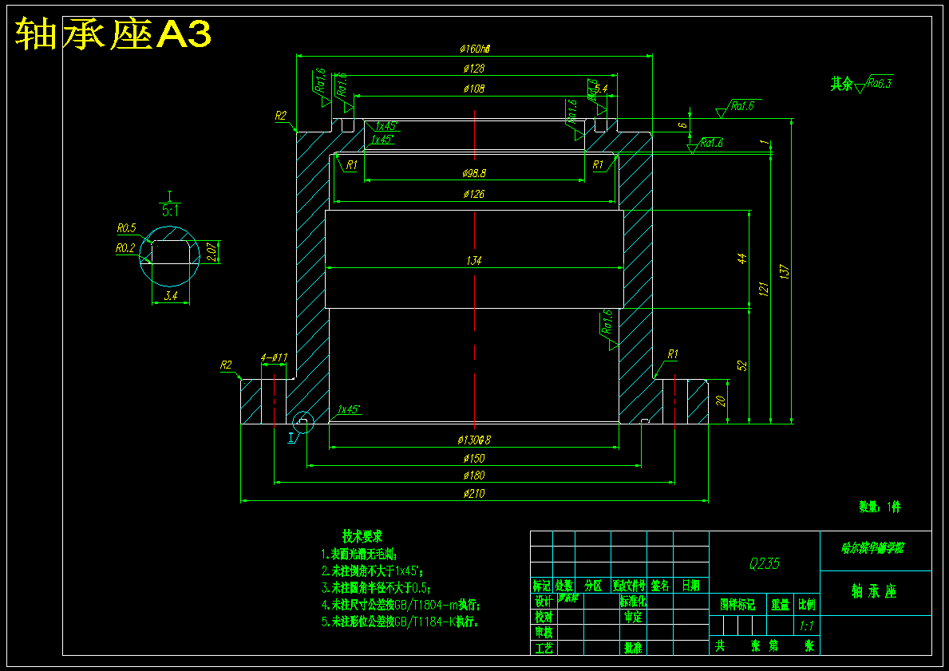Select the ø160h8 diameter dimension

coord(474,49)
